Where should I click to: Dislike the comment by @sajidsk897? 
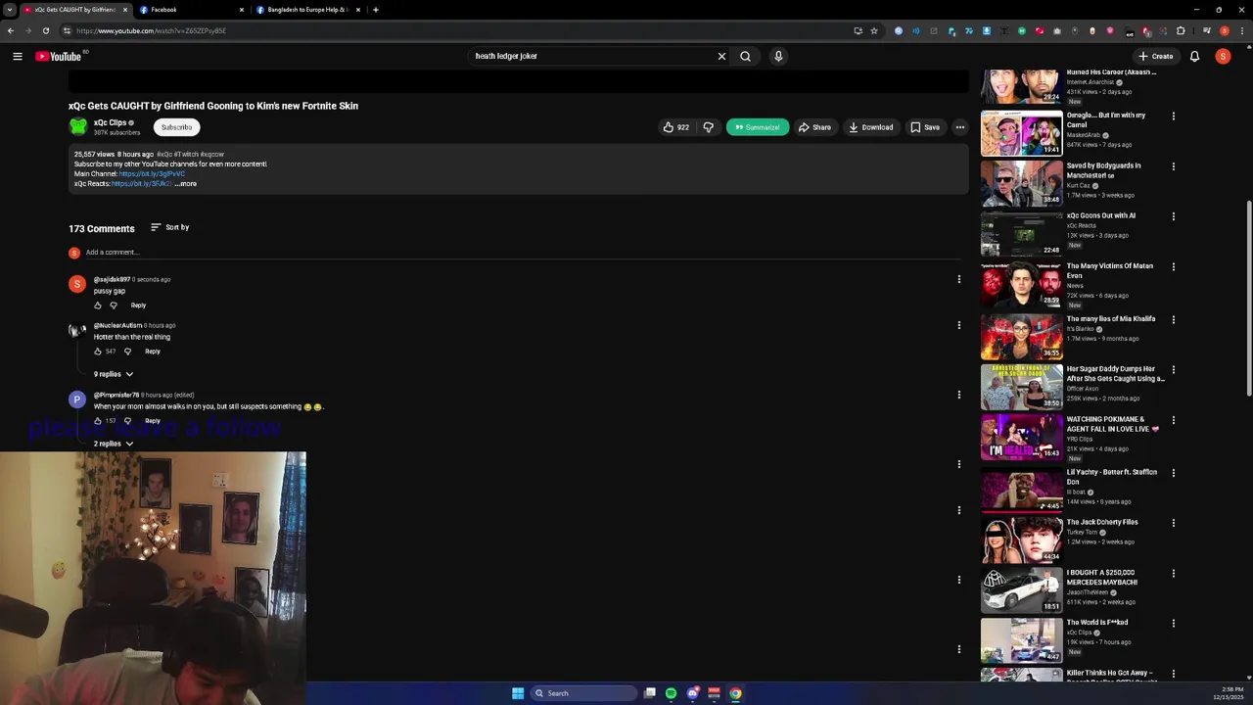pos(114,305)
